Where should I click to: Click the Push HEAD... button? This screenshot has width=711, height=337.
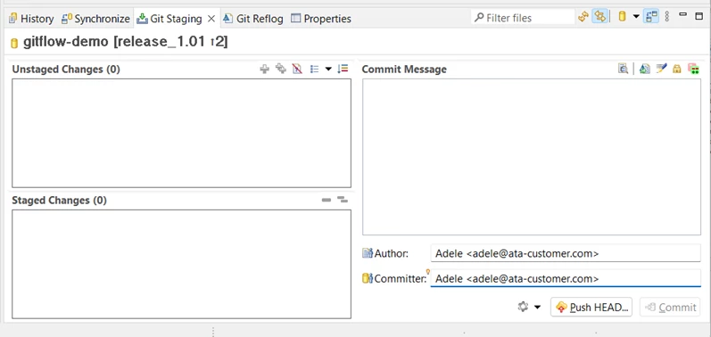pos(591,307)
